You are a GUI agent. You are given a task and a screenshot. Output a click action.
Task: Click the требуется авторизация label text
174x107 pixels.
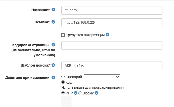[x=85, y=35]
